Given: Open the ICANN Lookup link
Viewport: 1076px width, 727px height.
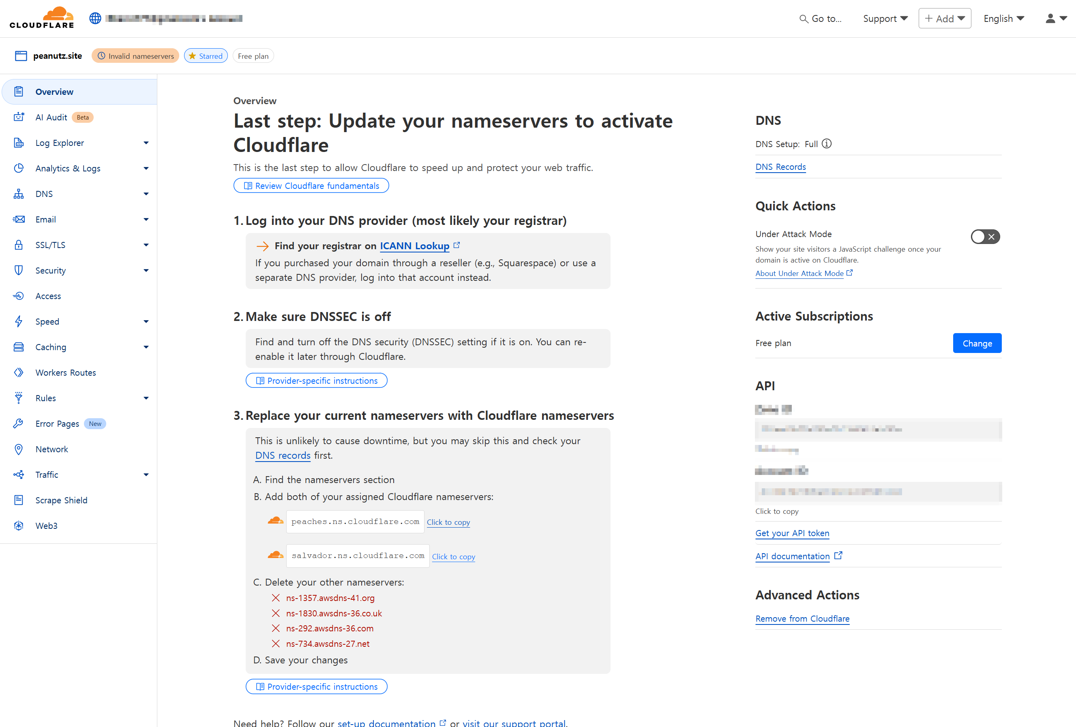Looking at the screenshot, I should coord(414,246).
